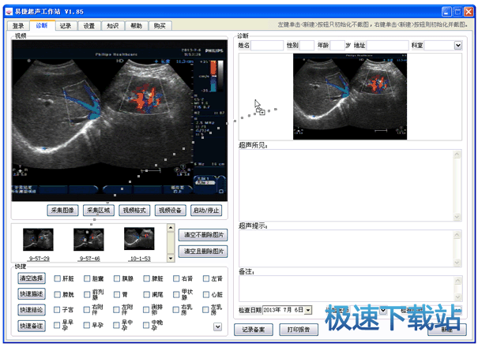The width and height of the screenshot is (478, 347).
Task: Tick the 膀胱 checkbox
Action: pos(57,294)
